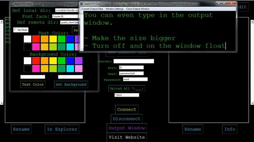Pick black swatch under Text Color
The width and height of the screenshot is (254, 142).
pos(27,47)
